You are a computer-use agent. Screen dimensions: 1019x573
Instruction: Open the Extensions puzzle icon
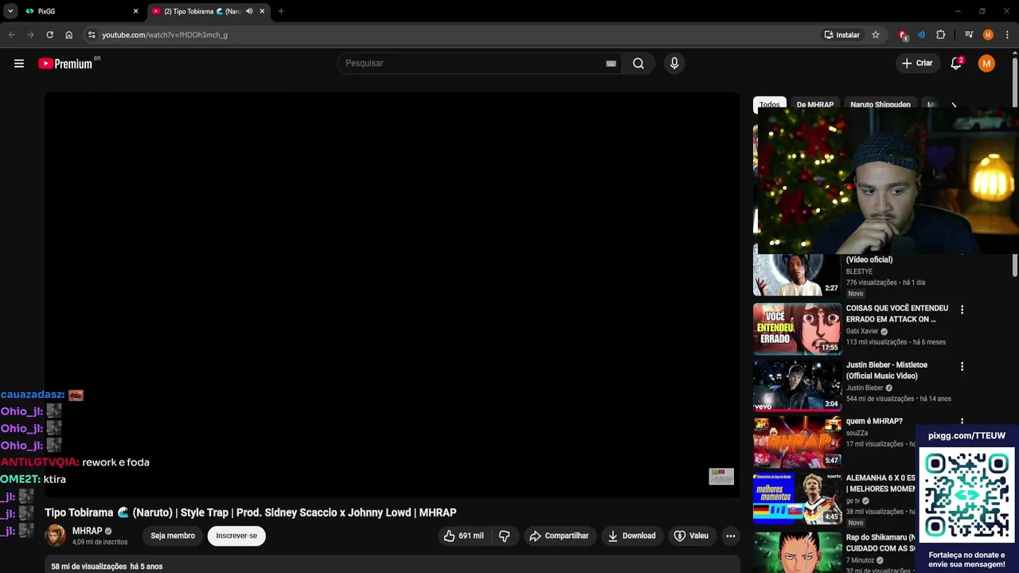click(x=940, y=35)
